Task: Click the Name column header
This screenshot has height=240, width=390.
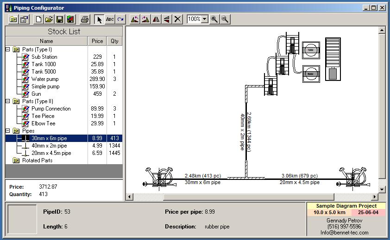Action: click(x=46, y=41)
